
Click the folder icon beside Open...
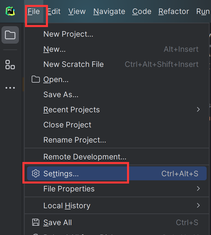[x=36, y=79]
